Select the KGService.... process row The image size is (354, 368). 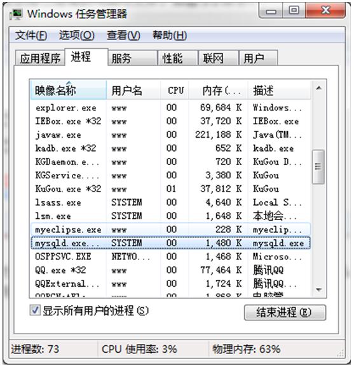point(171,175)
